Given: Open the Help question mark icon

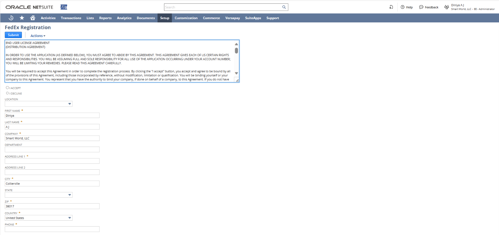Looking at the screenshot, I should pos(402,7).
